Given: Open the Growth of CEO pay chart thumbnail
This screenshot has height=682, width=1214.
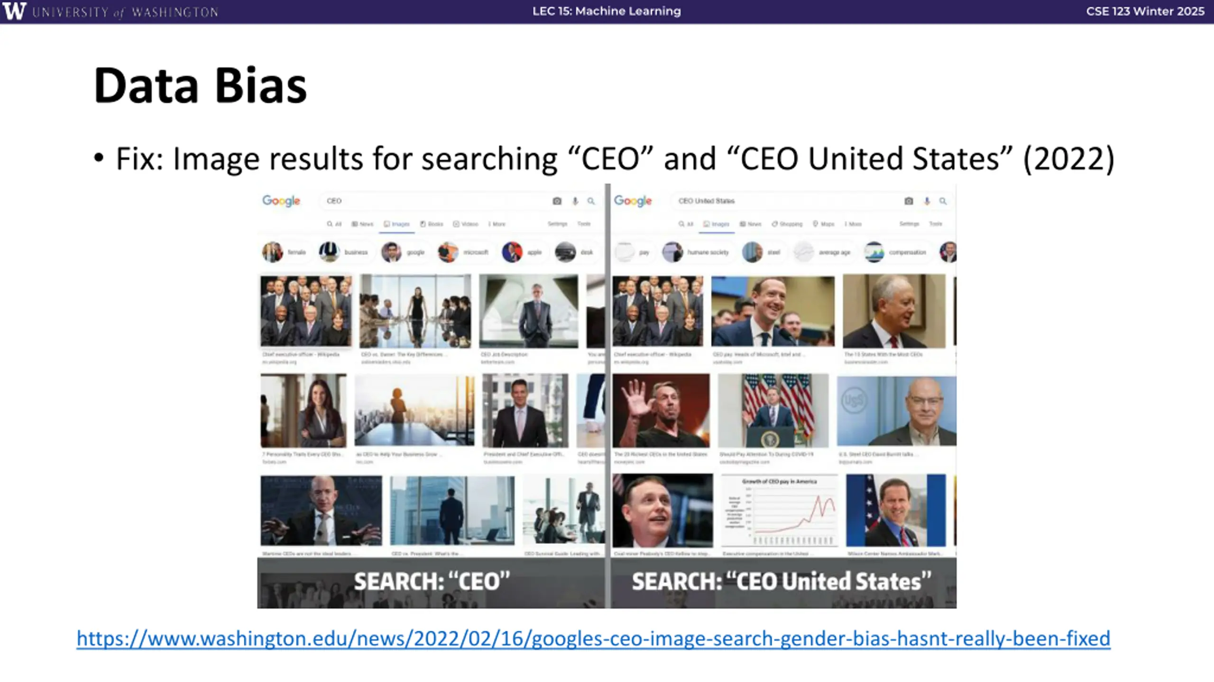Looking at the screenshot, I should [x=780, y=511].
